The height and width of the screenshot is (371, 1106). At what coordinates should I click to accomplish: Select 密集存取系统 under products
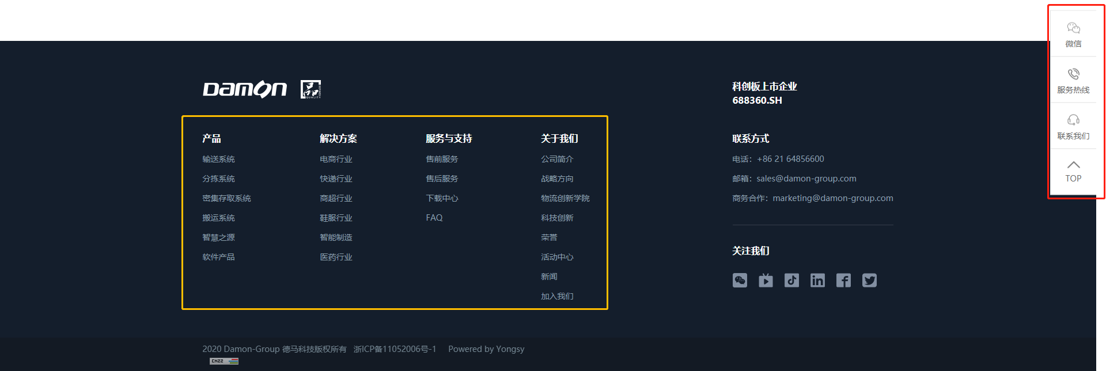[x=226, y=198]
